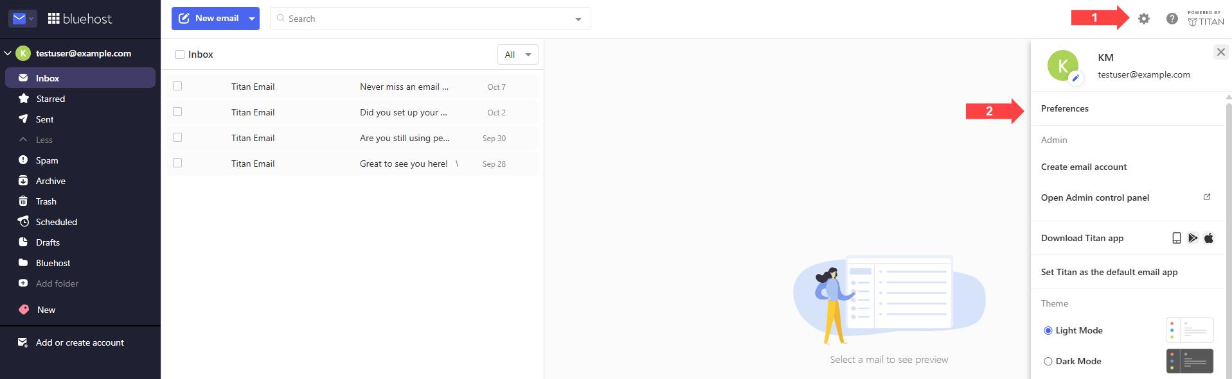
Task: Click the Apple App Store icon
Action: point(1209,238)
